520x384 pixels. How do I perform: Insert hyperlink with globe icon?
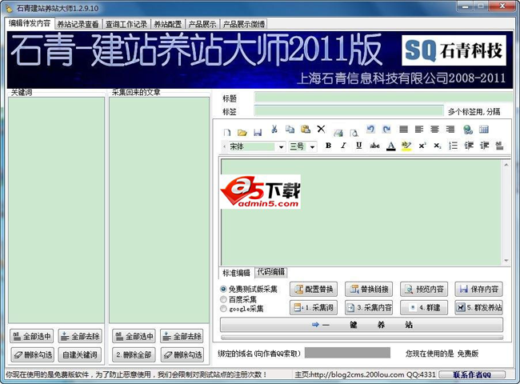tap(468, 130)
